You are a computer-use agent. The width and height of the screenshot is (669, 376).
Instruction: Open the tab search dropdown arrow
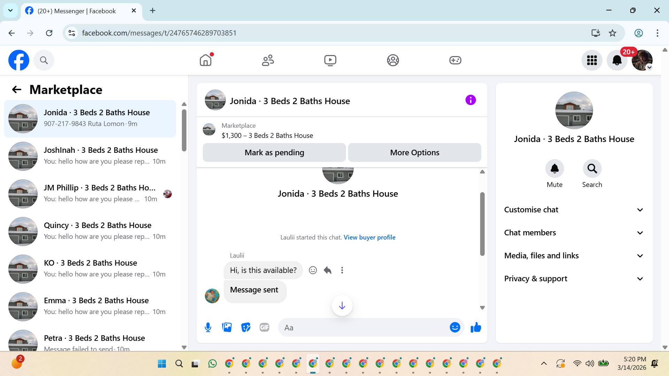click(x=10, y=10)
